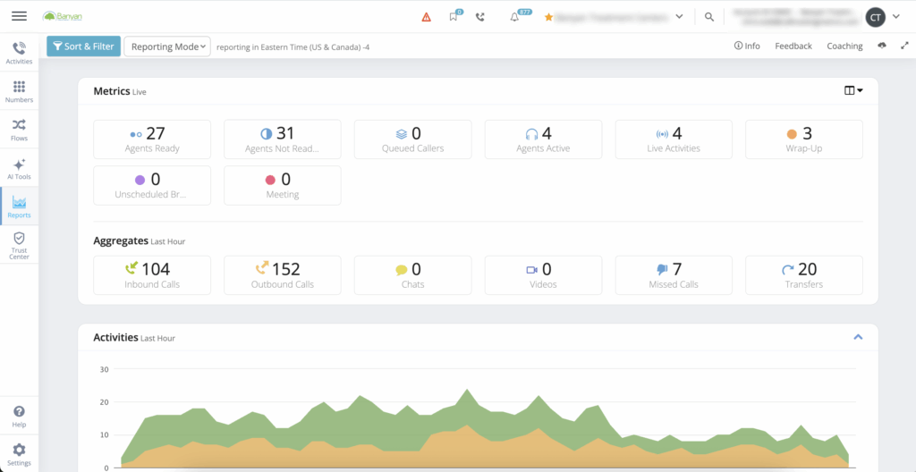Open the Reporting Mode dropdown
Screen dimensions: 916x472
[x=166, y=46]
